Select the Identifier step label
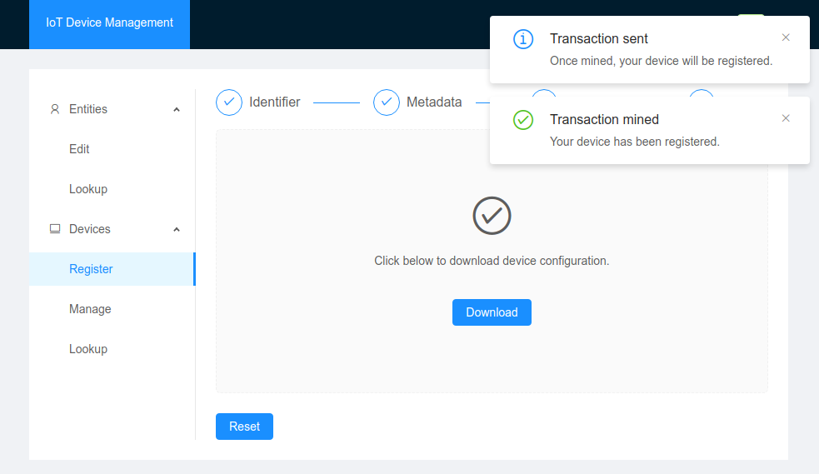Viewport: 819px width, 474px height. pos(275,102)
